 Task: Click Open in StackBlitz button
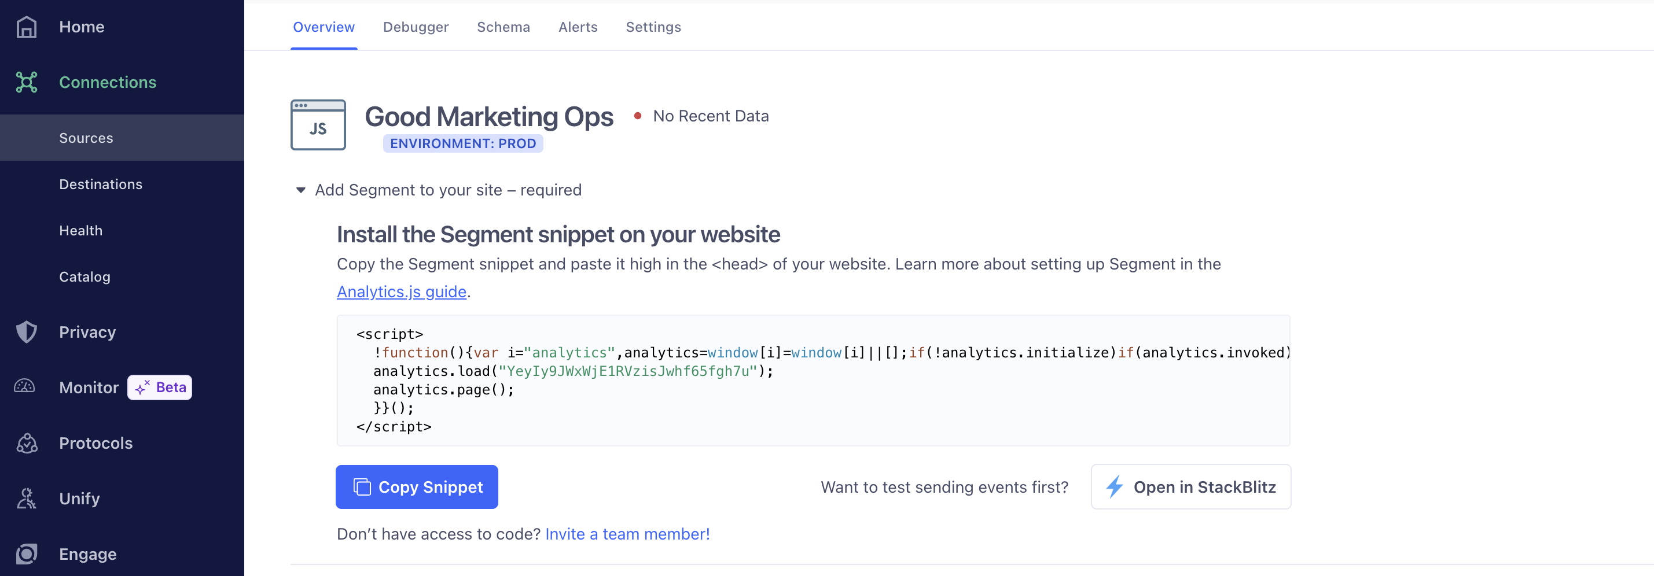click(x=1190, y=487)
